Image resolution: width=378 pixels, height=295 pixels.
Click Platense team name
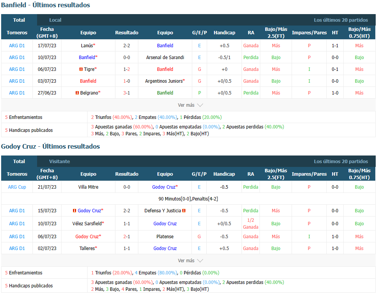point(165,237)
